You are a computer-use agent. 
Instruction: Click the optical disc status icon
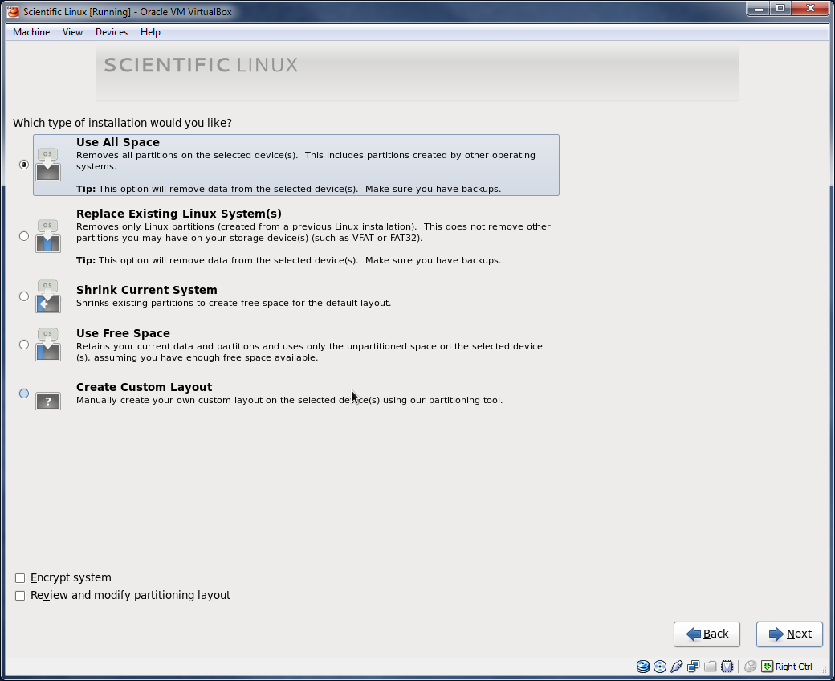[660, 666]
